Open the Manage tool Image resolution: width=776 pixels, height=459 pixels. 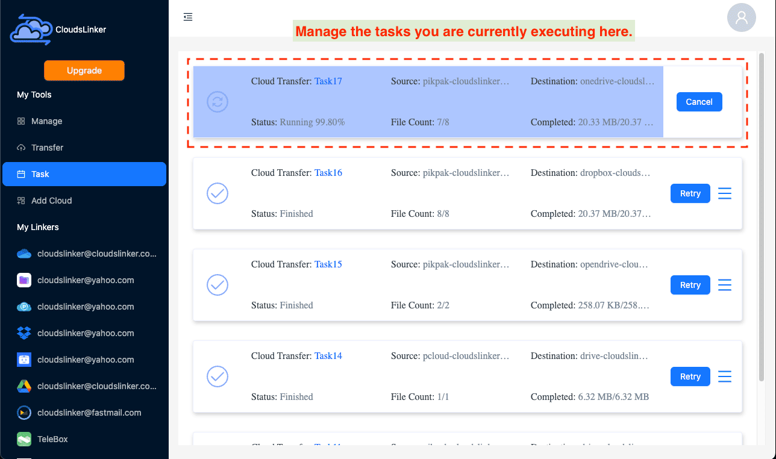pos(84,121)
